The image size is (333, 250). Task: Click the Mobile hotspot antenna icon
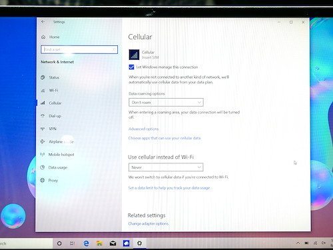tap(42, 154)
